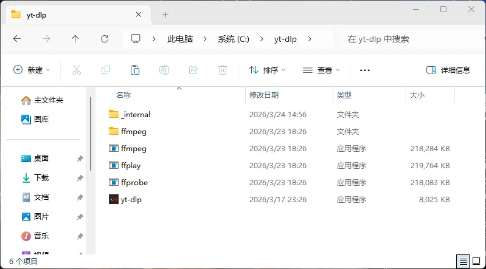Click the size 219,764 KB
This screenshot has width=486, height=269.
pos(430,166)
